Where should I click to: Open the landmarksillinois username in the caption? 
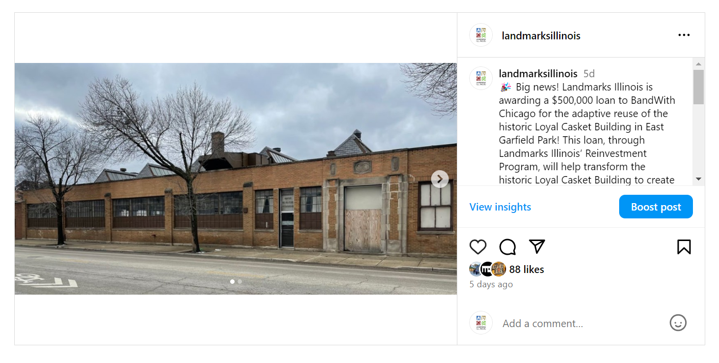[x=538, y=74]
